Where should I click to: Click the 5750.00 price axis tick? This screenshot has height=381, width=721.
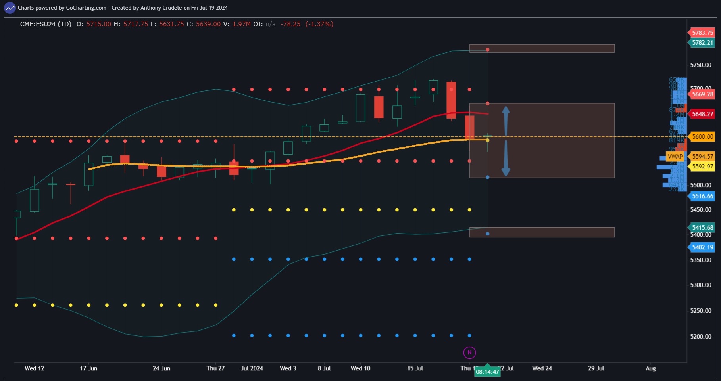tap(701, 65)
